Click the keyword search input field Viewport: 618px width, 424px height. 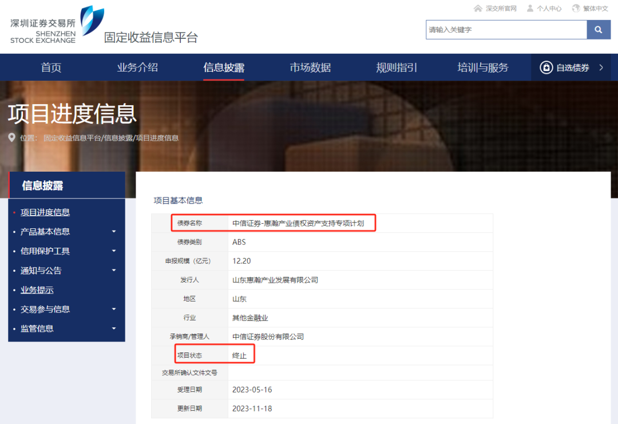click(x=506, y=30)
